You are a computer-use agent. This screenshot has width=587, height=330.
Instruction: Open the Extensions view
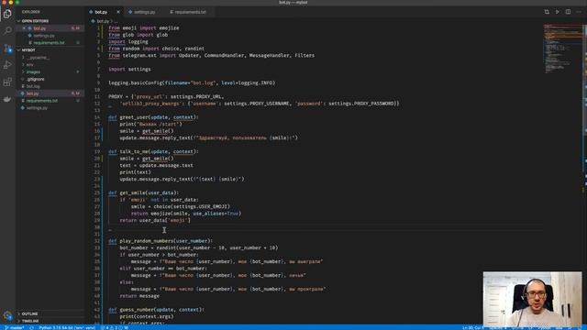pos(7,82)
